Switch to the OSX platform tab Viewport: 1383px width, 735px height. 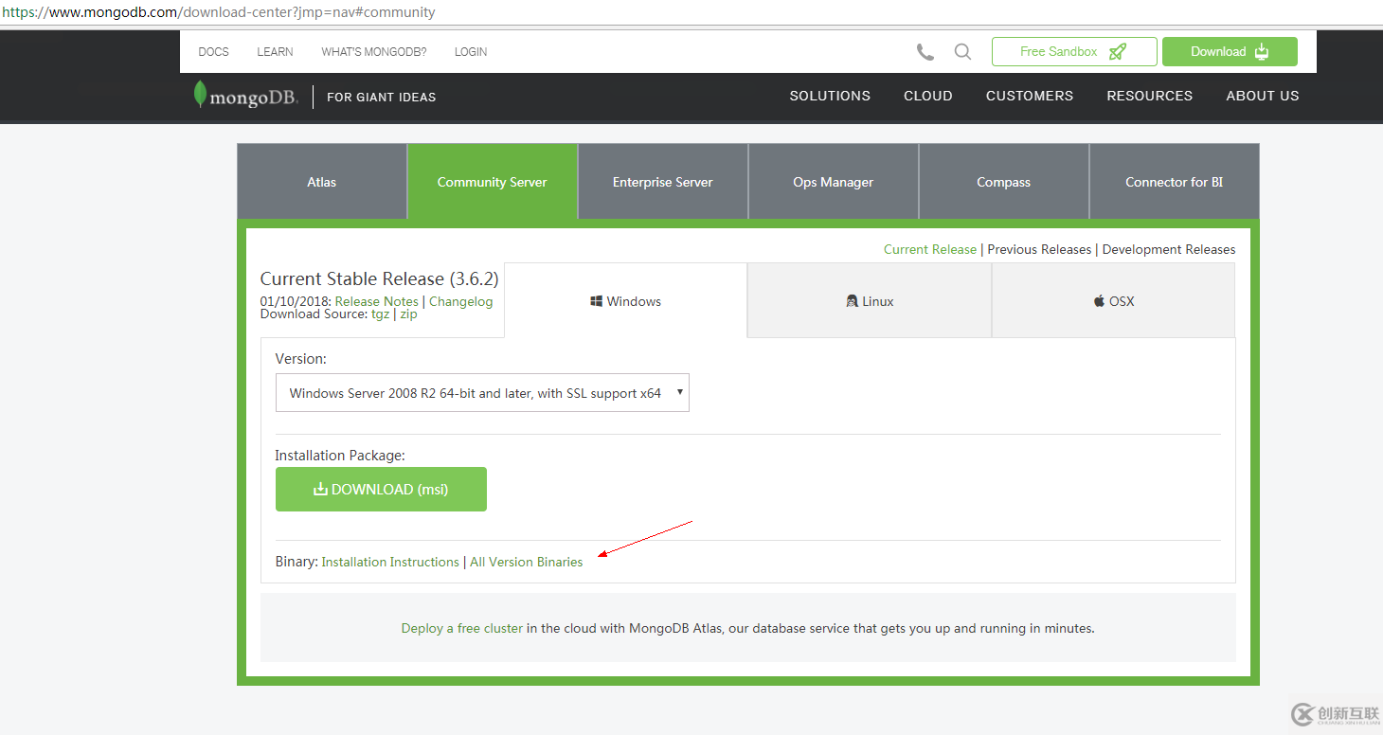(1114, 300)
